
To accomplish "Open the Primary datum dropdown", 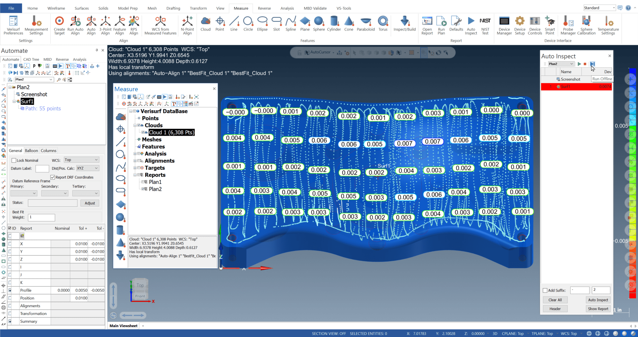I will [24, 193].
